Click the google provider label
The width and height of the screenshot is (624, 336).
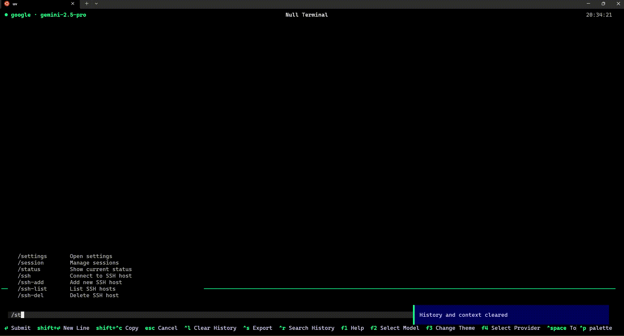coord(21,15)
